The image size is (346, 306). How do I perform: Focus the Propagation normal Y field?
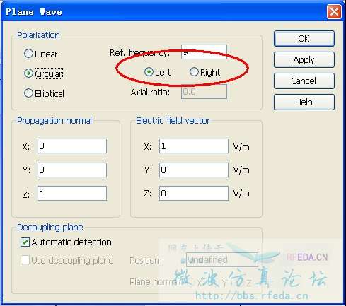pos(72,170)
